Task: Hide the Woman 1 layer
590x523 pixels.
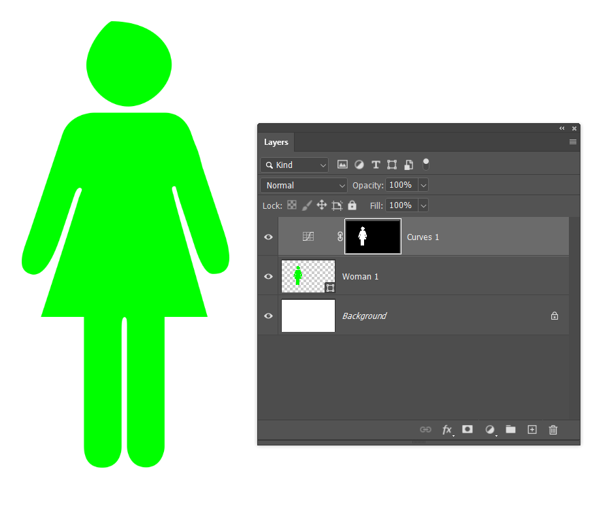Action: click(268, 276)
